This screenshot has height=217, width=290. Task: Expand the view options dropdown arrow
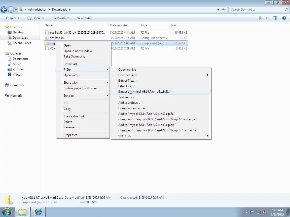(267, 18)
